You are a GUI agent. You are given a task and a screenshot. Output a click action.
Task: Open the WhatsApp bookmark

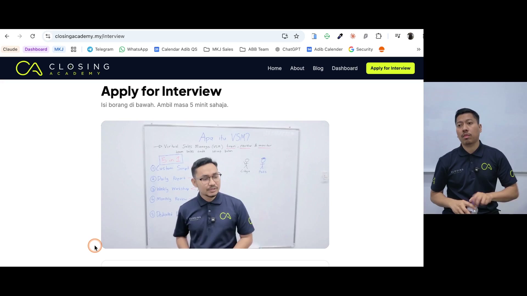pyautogui.click(x=134, y=49)
